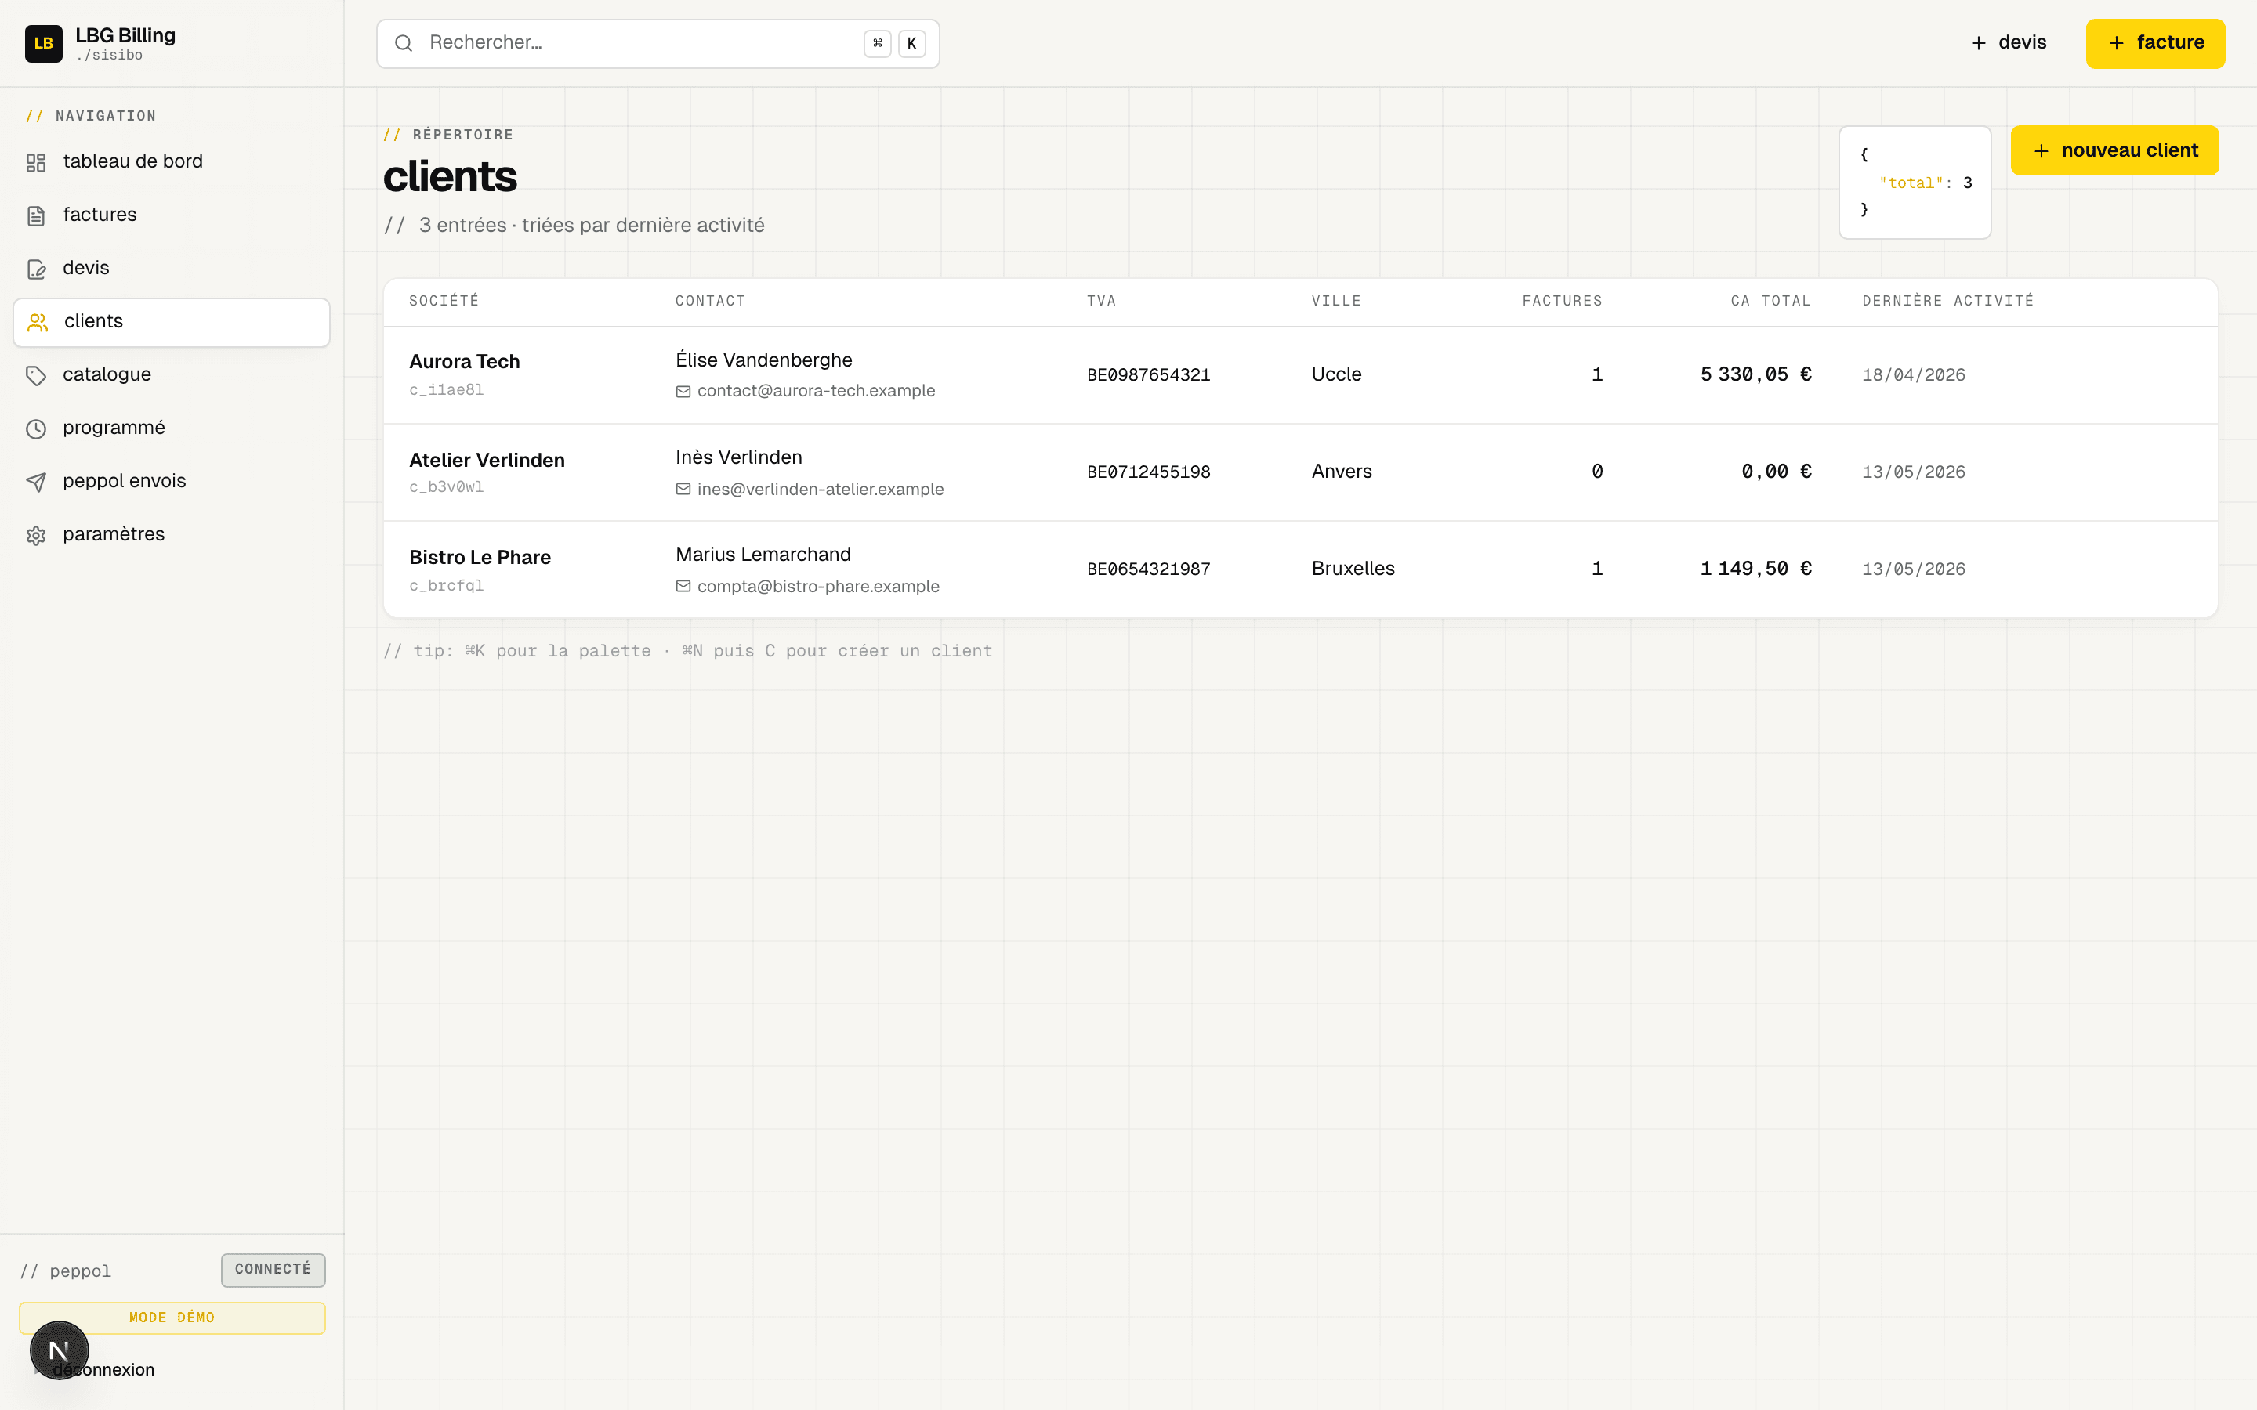Click the paramètres gear icon

[x=36, y=534]
